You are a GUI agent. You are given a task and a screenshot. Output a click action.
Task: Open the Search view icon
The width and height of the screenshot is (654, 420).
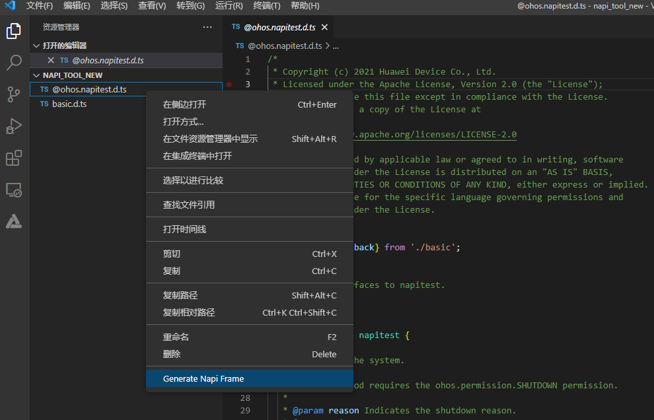click(14, 63)
